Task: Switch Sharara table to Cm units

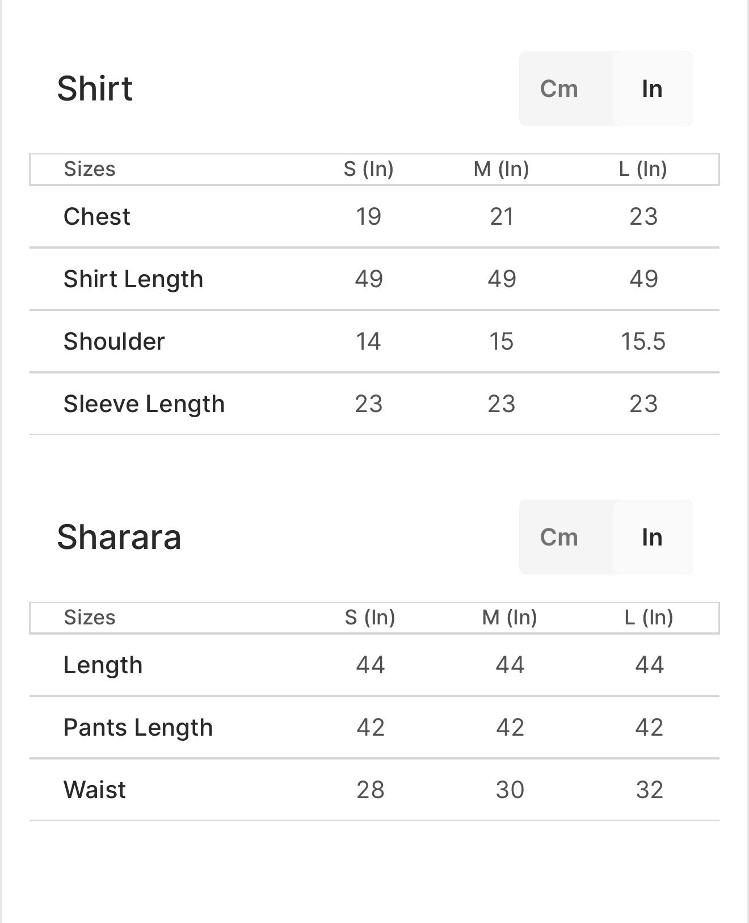Action: click(559, 537)
